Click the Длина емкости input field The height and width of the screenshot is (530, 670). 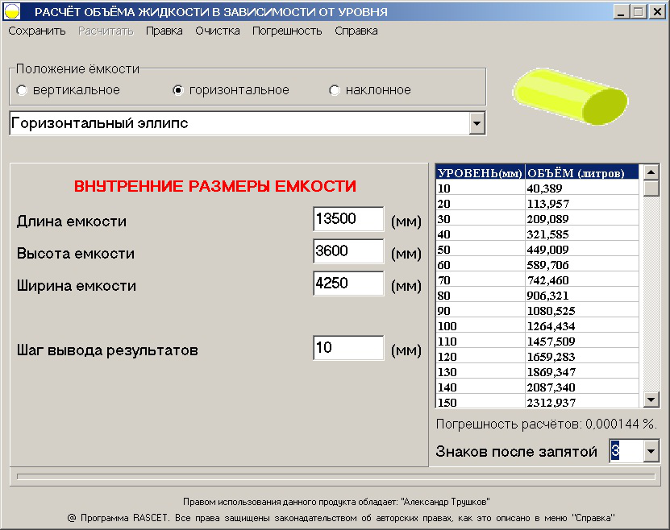348,219
